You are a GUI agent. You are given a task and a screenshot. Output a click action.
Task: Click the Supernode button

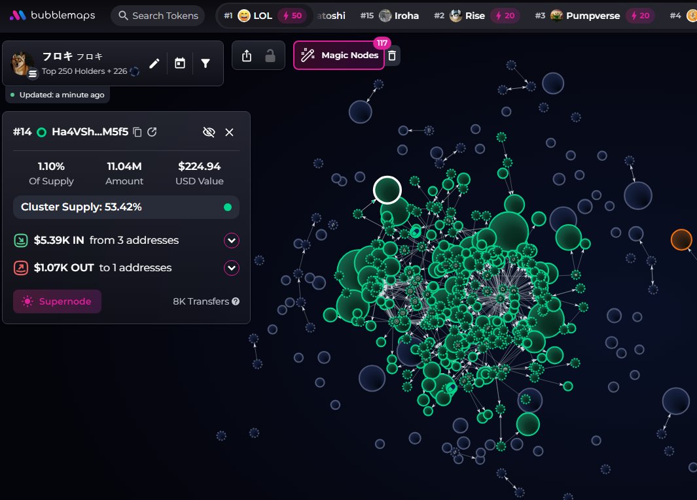[57, 301]
